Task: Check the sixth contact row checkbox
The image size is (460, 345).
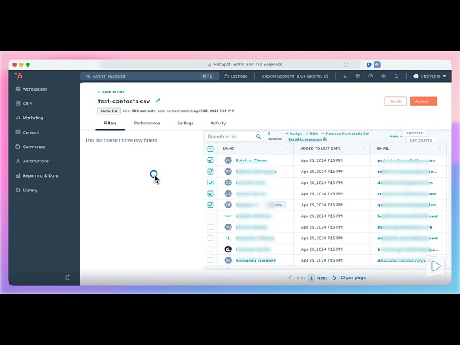Action: pyautogui.click(x=211, y=216)
